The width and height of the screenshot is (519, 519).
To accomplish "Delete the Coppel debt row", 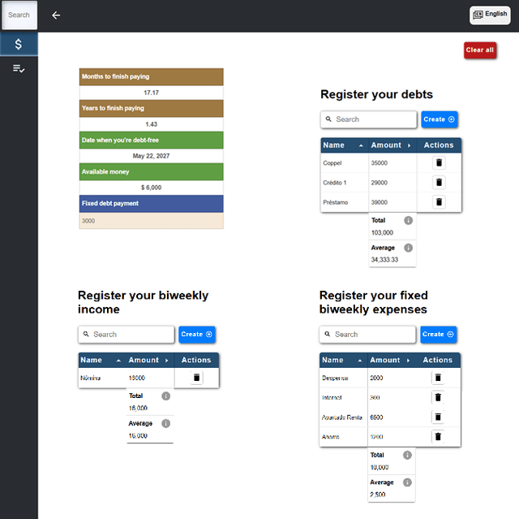I will (439, 162).
